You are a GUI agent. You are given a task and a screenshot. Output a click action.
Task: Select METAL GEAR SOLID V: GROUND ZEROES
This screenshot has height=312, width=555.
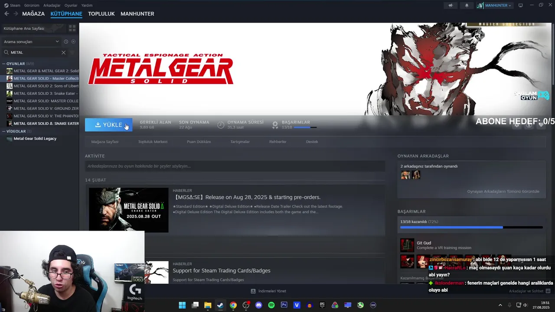pyautogui.click(x=42, y=108)
